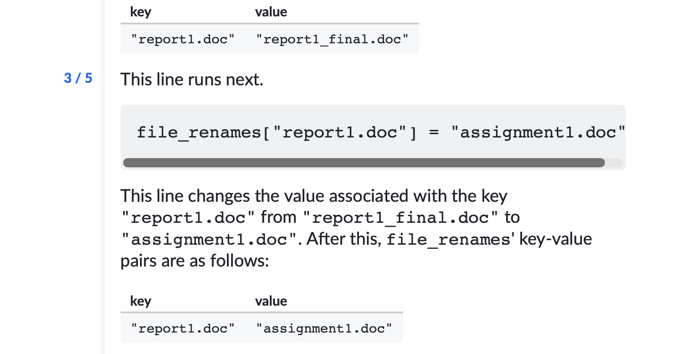Click key header of the assignment1.doc table
This screenshot has height=354, width=681.
140,301
